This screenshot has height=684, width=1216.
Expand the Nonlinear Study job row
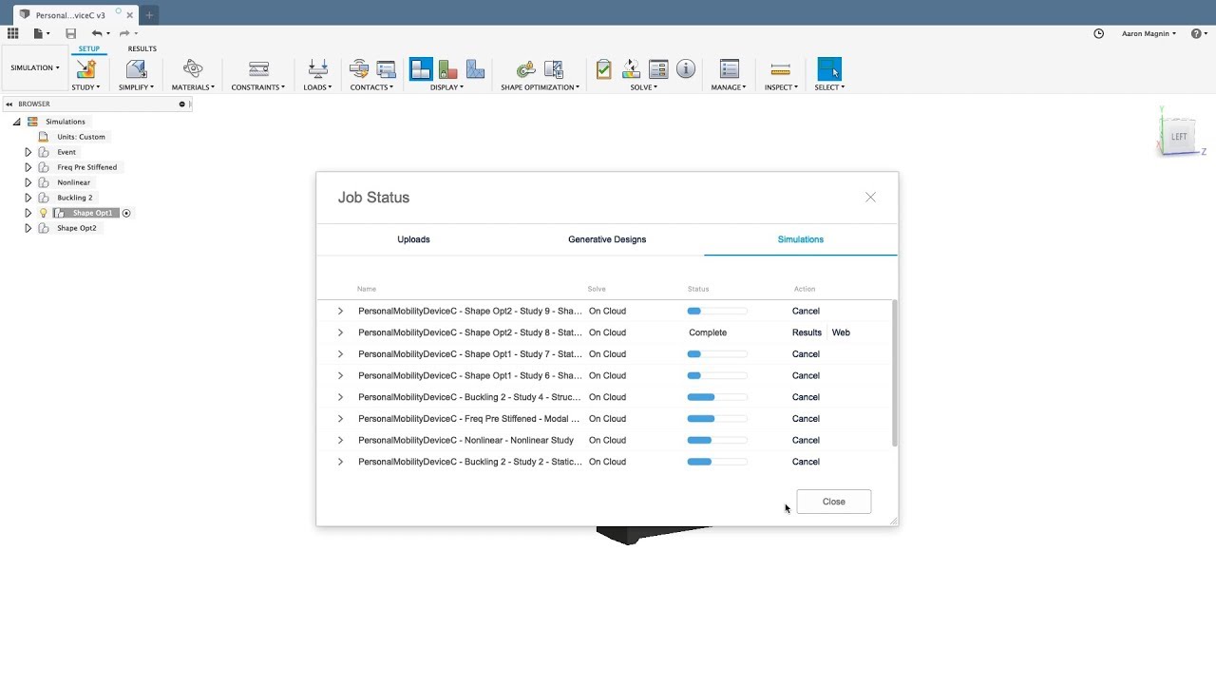[340, 440]
